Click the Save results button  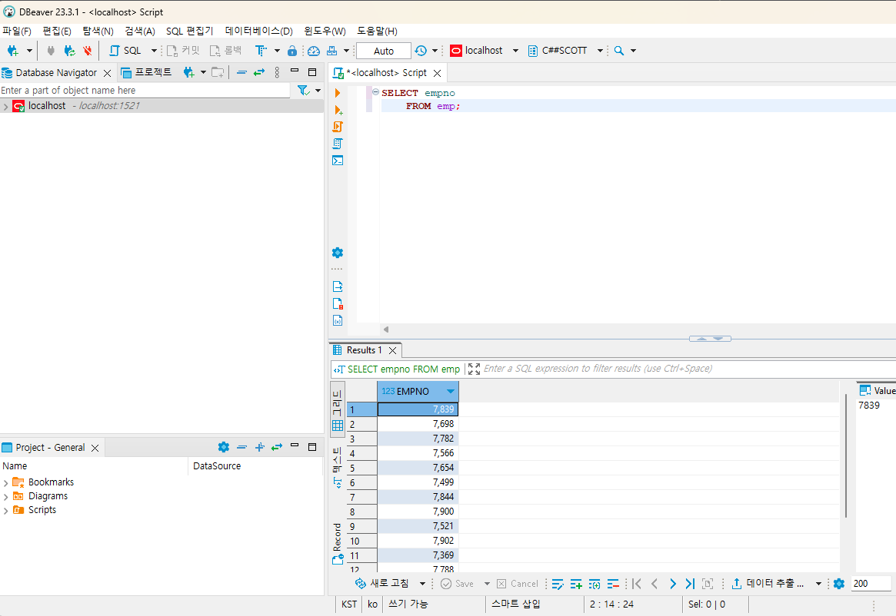(x=457, y=584)
